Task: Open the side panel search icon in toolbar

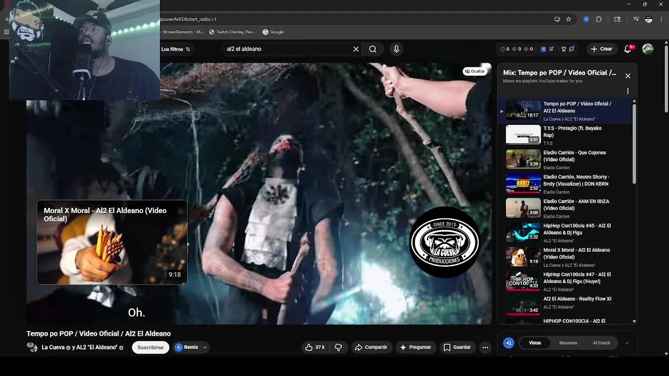Action: 617,19
